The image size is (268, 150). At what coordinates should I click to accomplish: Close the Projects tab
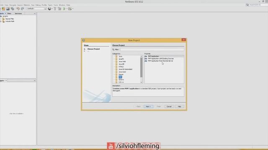click(x=5, y=13)
